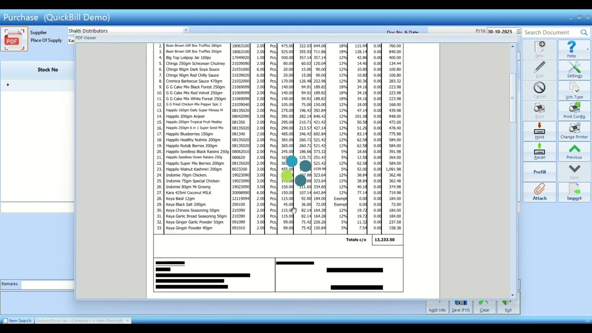
Task: Click the New document button
Action: 539,49
